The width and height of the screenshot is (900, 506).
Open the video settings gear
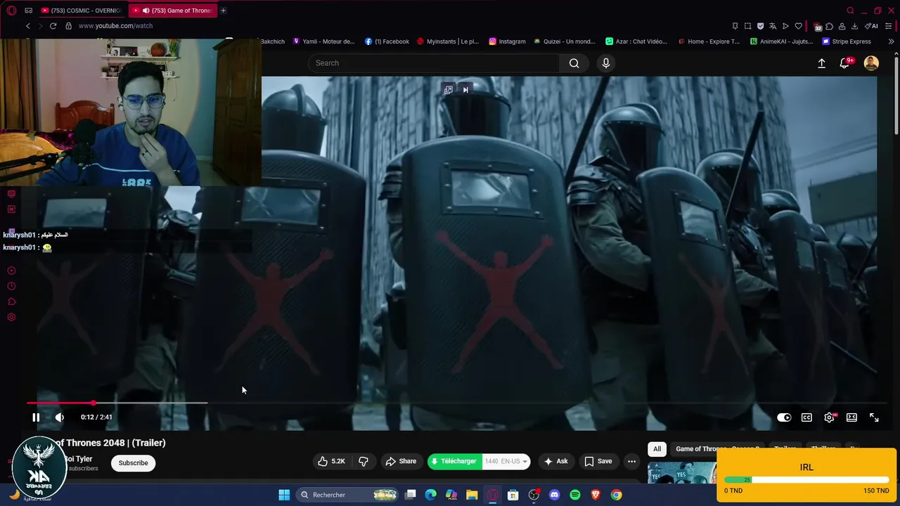(x=829, y=417)
